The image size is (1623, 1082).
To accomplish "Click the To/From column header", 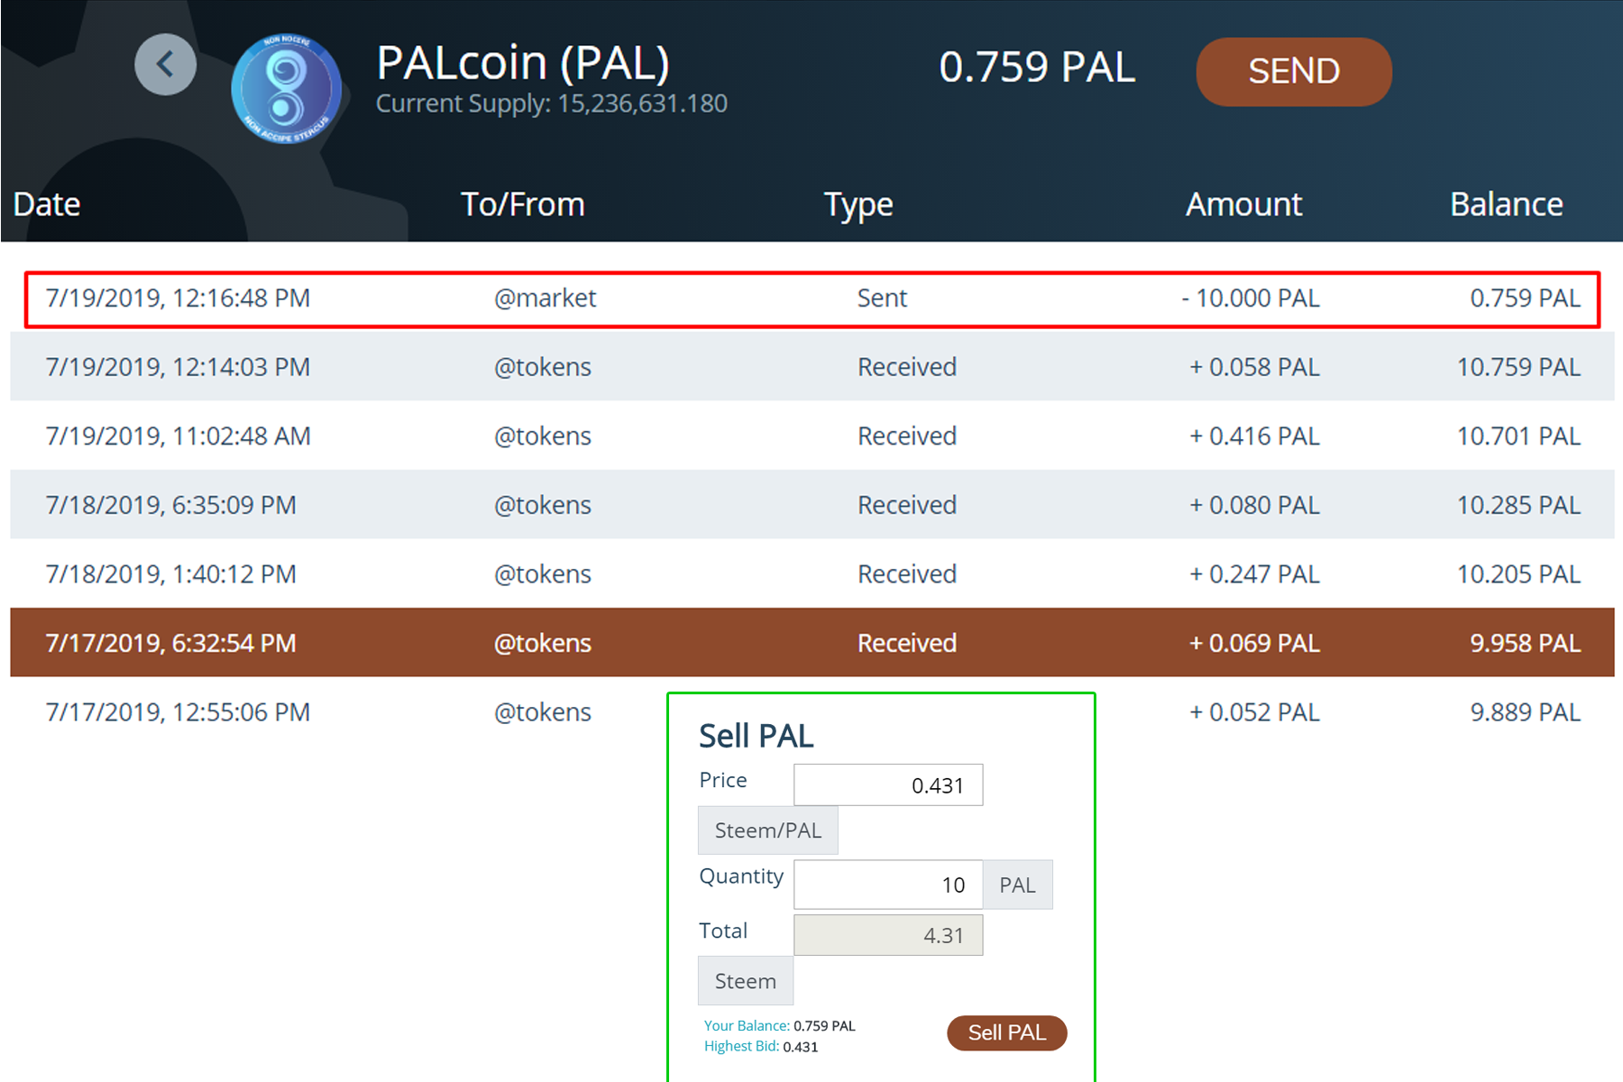I will 522,205.
